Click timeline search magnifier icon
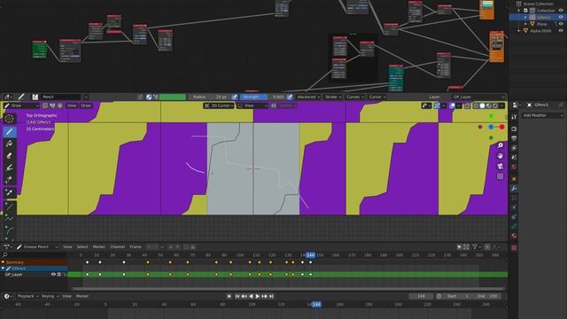567x319 pixels. [4, 255]
